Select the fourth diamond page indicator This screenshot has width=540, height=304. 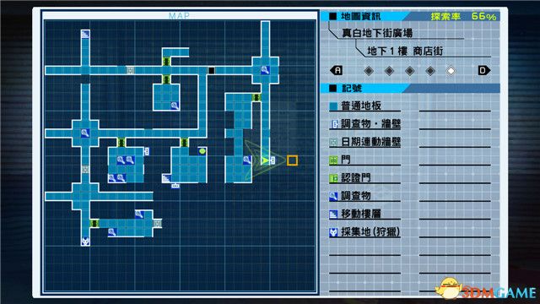(x=430, y=71)
